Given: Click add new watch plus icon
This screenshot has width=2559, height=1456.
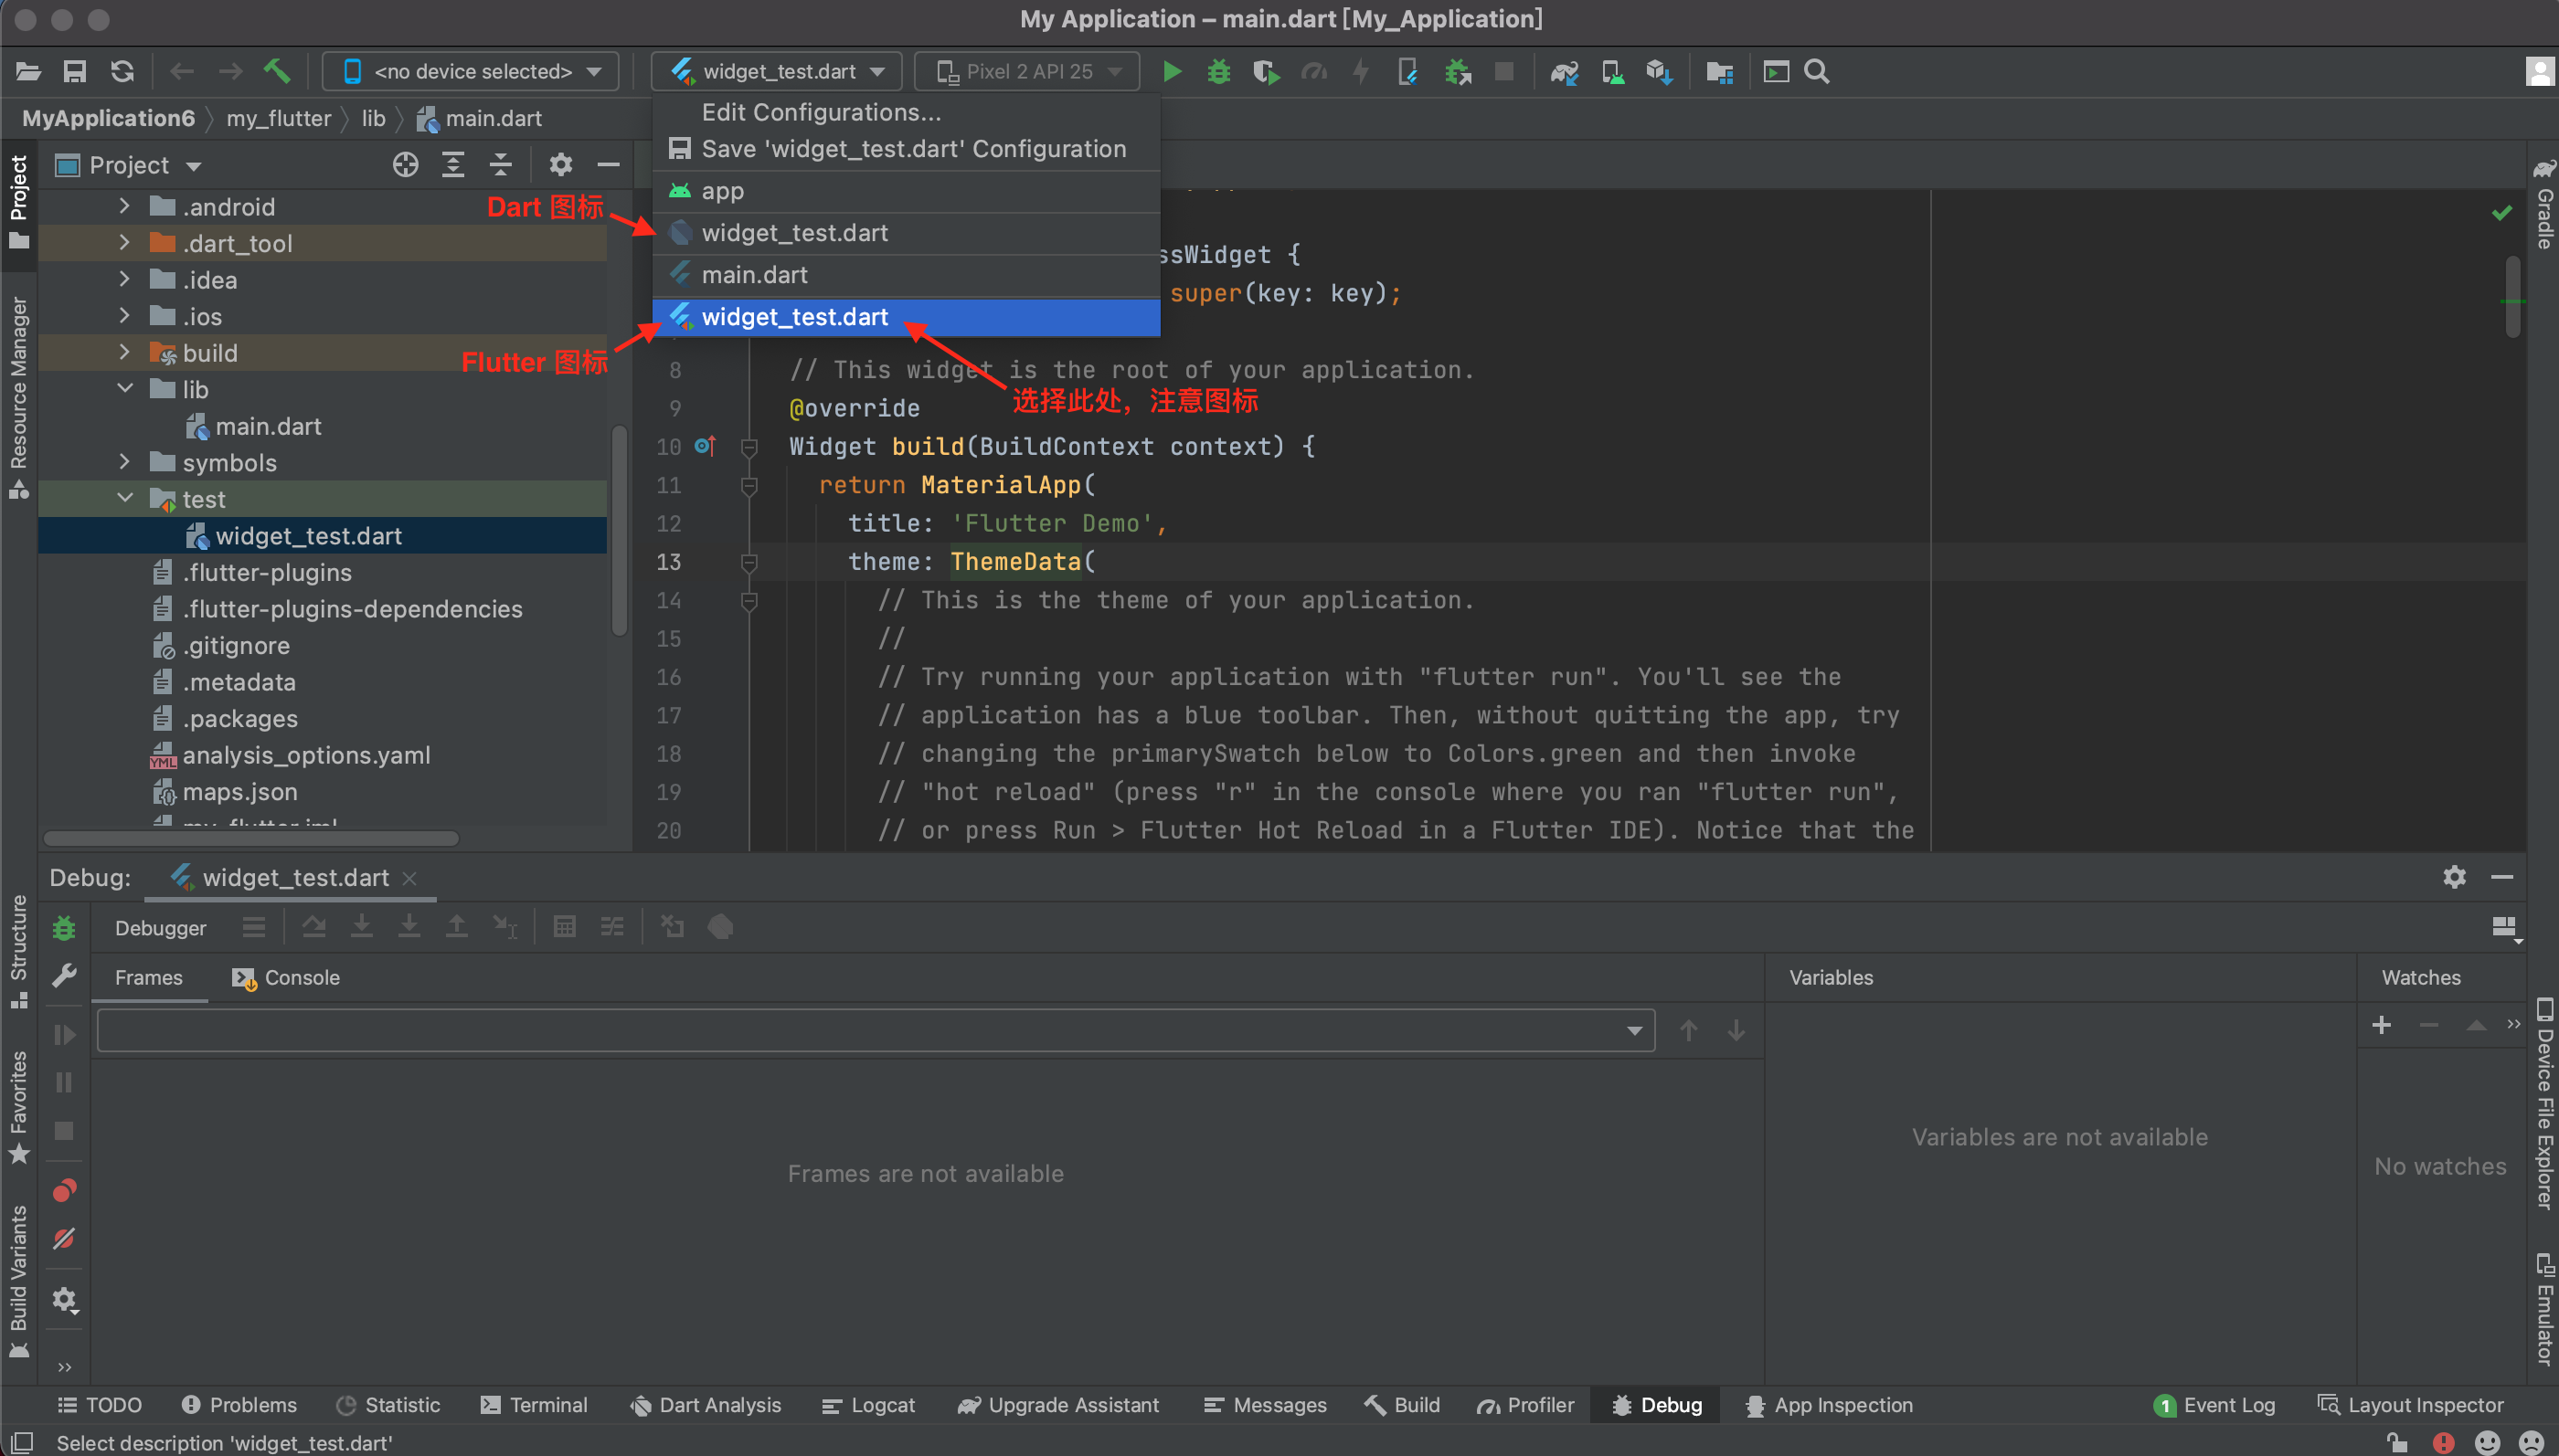Looking at the screenshot, I should 2382,1025.
